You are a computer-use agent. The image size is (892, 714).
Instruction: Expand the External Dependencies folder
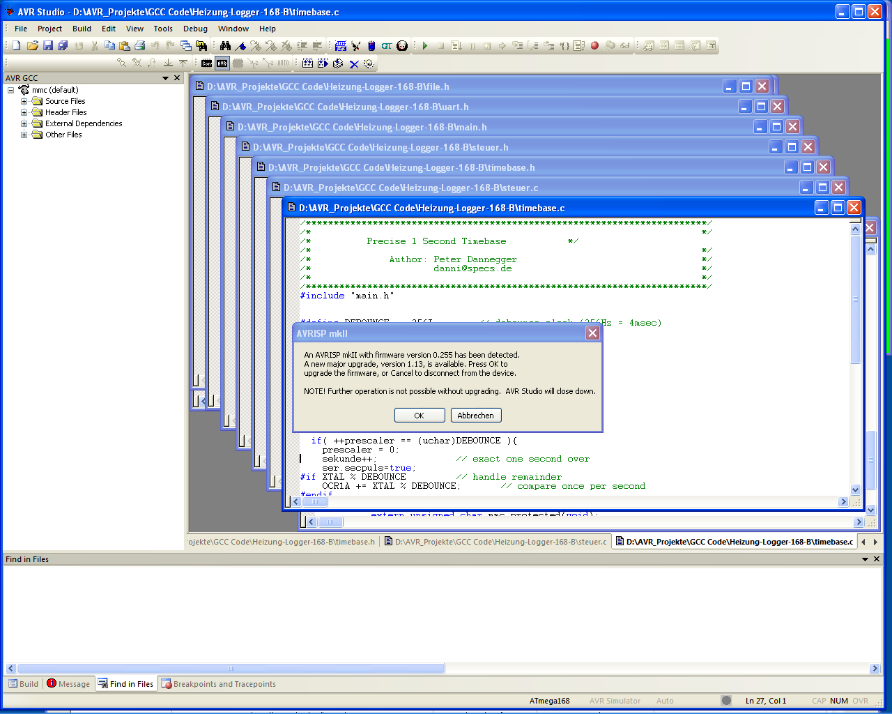pyautogui.click(x=24, y=123)
